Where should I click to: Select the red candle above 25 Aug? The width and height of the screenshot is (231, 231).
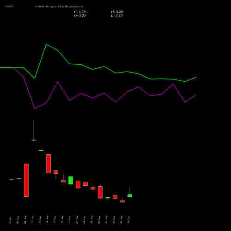pos(100,192)
